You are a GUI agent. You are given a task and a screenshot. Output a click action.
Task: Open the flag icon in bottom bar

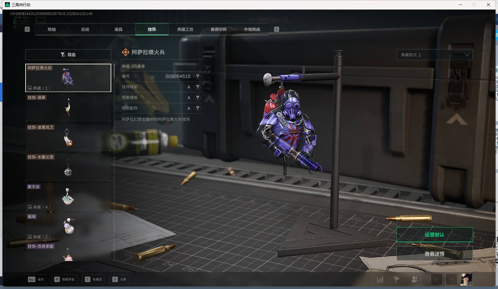396,279
